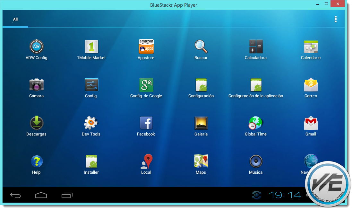Launch the Global Time app
This screenshot has height=210, width=352.
(x=255, y=123)
